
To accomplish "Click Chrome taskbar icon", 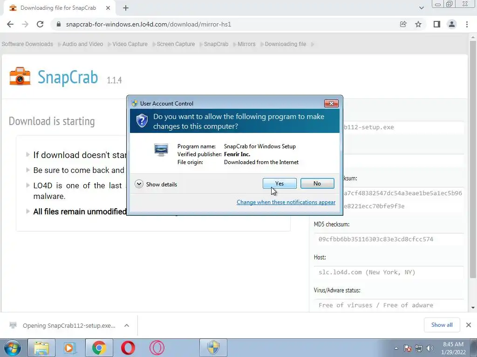I will coord(99,348).
